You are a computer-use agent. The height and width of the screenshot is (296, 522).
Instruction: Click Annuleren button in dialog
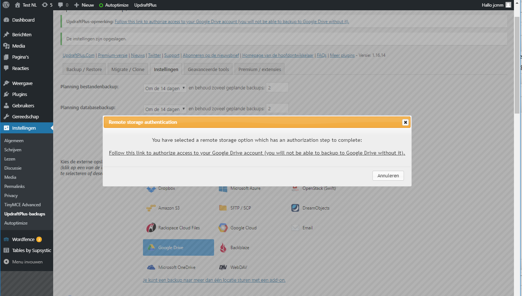coord(388,176)
